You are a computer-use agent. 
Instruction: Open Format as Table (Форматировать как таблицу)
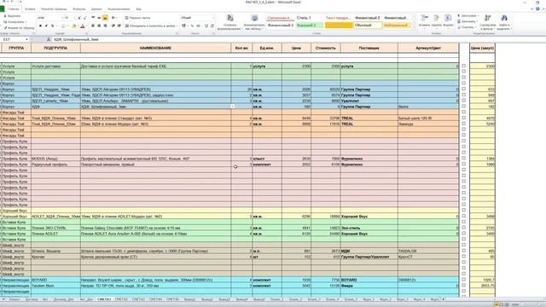tap(254, 22)
